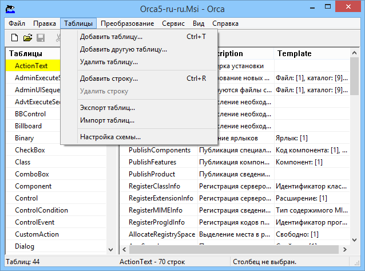Click the tables list scroll down arrow
Viewport: 365px width, 271px height.
111,250
